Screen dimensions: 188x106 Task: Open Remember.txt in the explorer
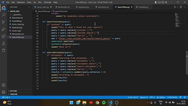[x=18, y=34]
